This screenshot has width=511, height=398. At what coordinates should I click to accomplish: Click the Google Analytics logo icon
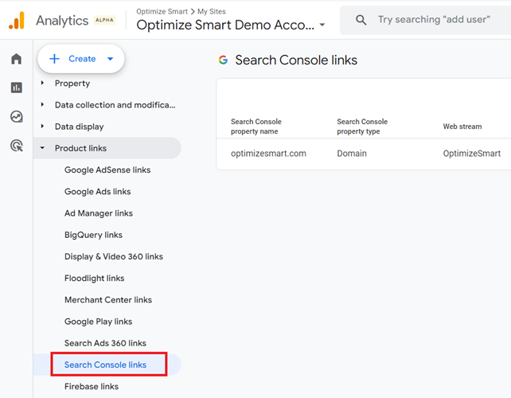point(17,20)
